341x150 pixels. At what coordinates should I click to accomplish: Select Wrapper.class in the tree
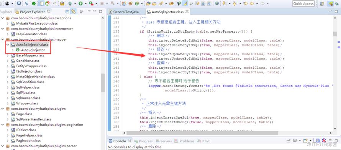(27, 103)
